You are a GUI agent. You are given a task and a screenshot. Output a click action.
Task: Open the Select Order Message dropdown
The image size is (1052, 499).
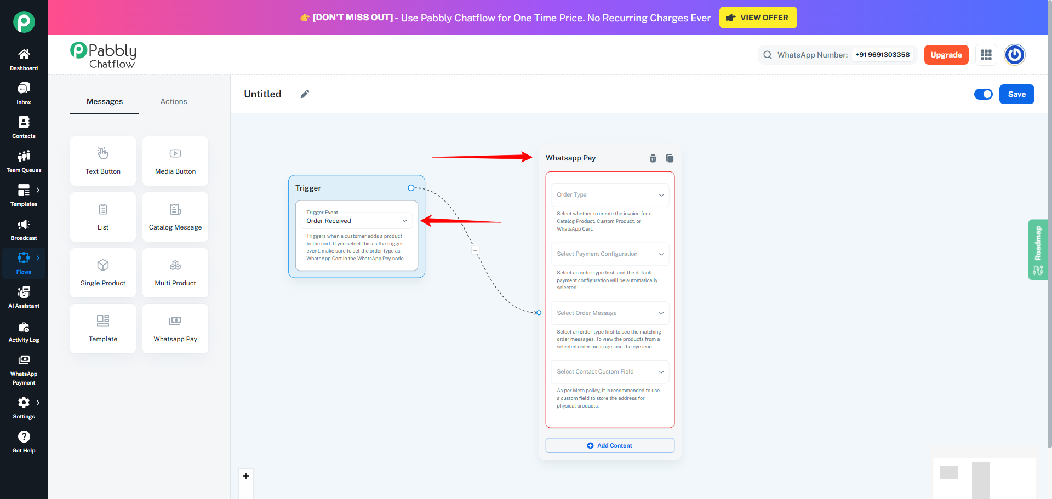pos(610,313)
